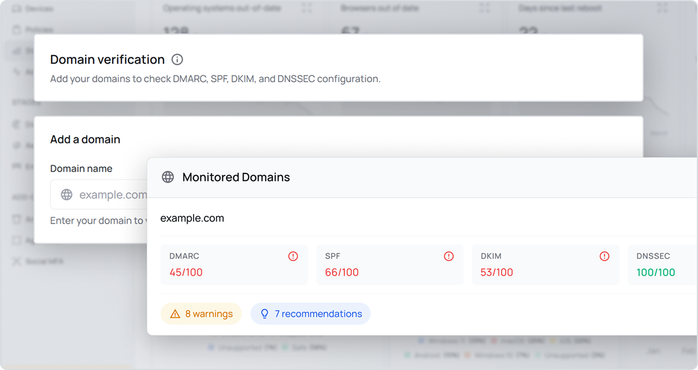Click the globe icon in Domain name field

(66, 195)
